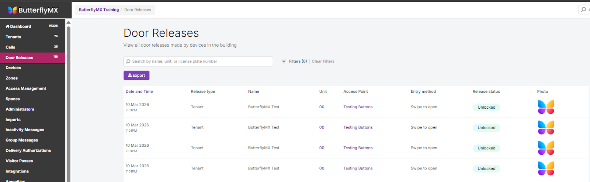Screen dimensions: 590x182
Task: Open Delivery Authorizations page
Action: pos(28,150)
